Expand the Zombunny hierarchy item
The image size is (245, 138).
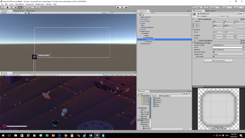pos(140,19)
